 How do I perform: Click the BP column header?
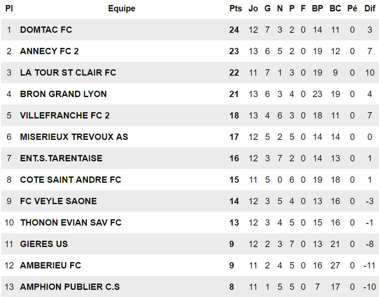coord(318,8)
